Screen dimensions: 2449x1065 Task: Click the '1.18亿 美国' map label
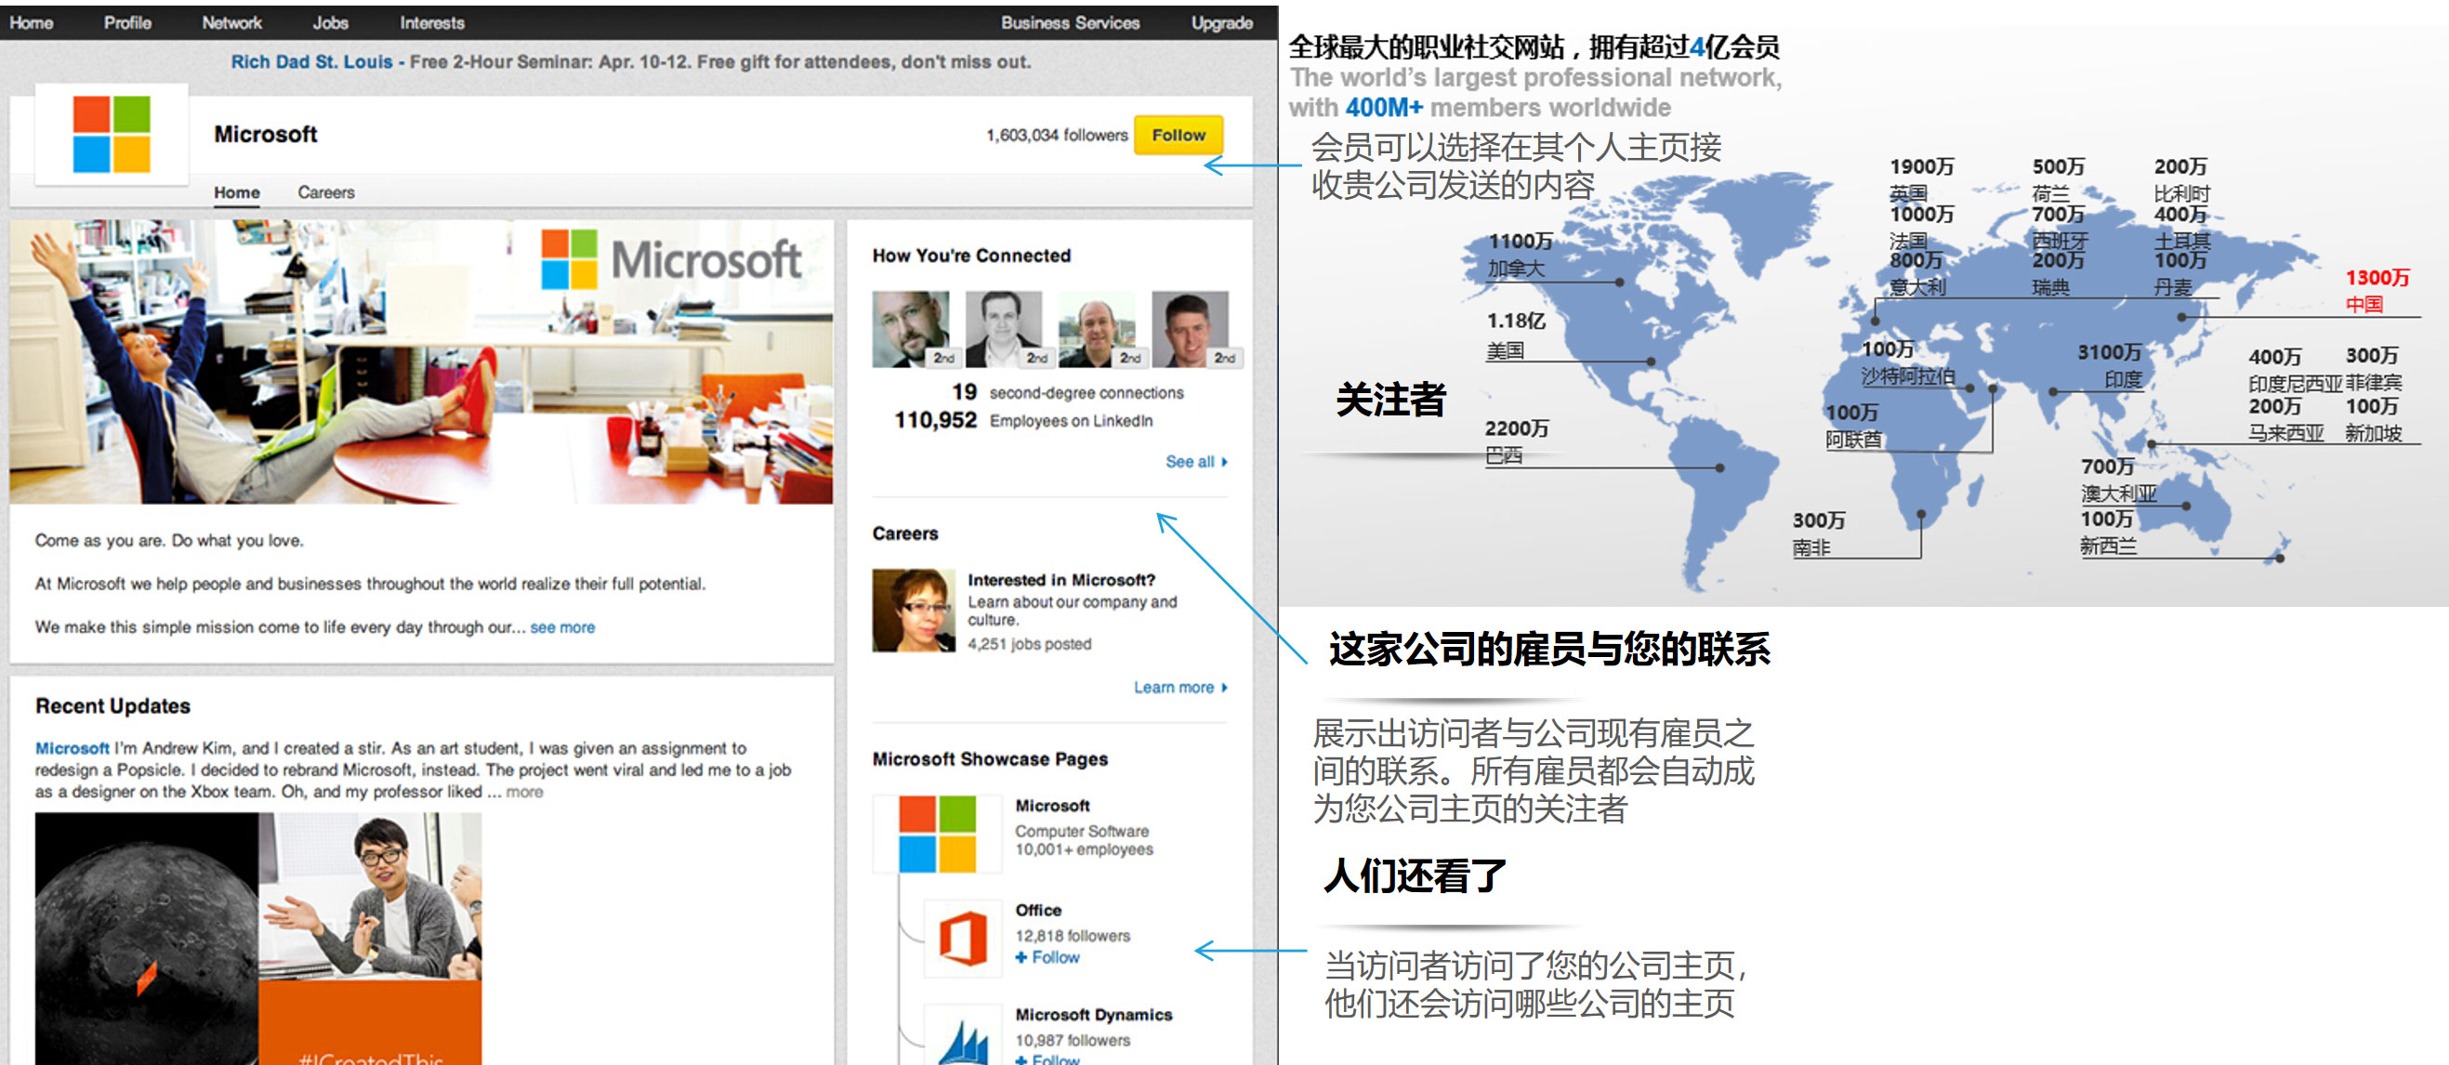1516,335
